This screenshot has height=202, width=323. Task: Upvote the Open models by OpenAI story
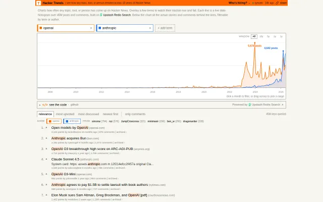[46, 128]
